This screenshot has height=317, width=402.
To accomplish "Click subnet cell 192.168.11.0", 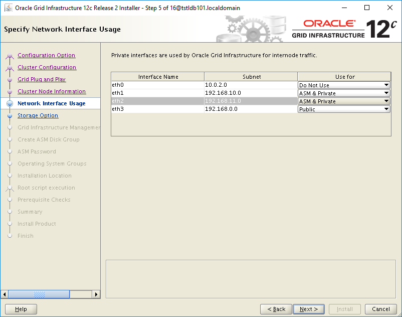I will (251, 101).
